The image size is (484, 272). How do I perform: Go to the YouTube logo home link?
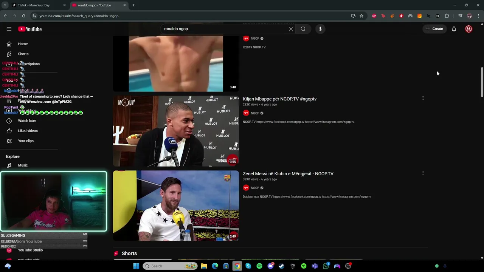[x=30, y=29]
